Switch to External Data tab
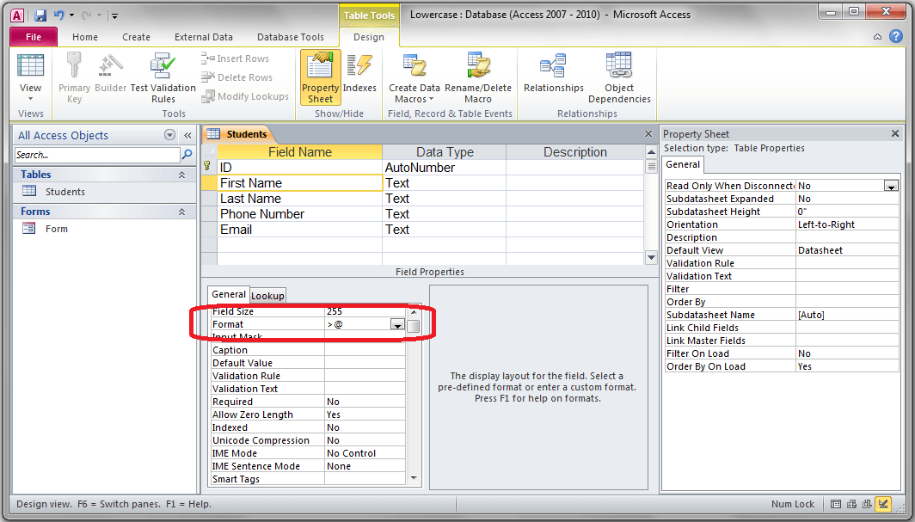This screenshot has height=522, width=915. (x=204, y=37)
